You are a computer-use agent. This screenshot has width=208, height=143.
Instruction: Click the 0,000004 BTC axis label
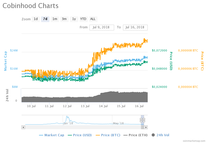click(188, 87)
